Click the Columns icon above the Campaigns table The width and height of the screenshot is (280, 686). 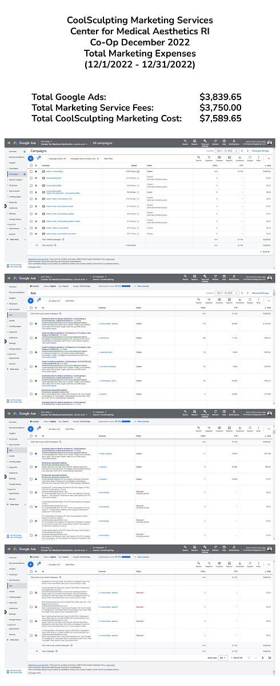(219, 159)
